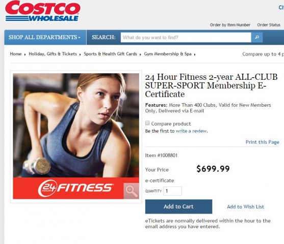Click arrow after Home breadcrumb
This screenshot has width=284, height=244.
(x=25, y=54)
